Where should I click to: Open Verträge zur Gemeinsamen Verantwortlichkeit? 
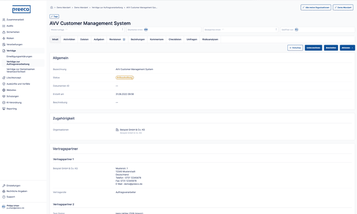tap(20, 70)
